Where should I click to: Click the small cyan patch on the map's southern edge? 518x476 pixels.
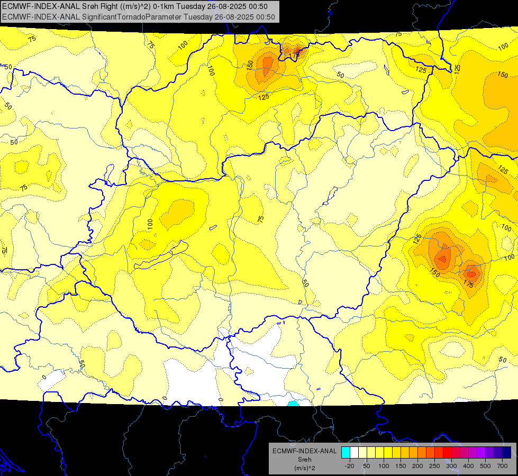point(293,404)
